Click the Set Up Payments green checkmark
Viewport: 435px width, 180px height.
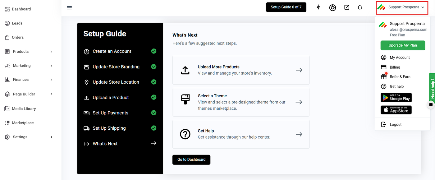(153, 113)
